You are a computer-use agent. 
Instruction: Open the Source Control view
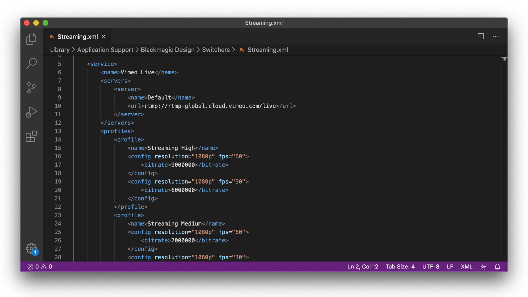31,88
